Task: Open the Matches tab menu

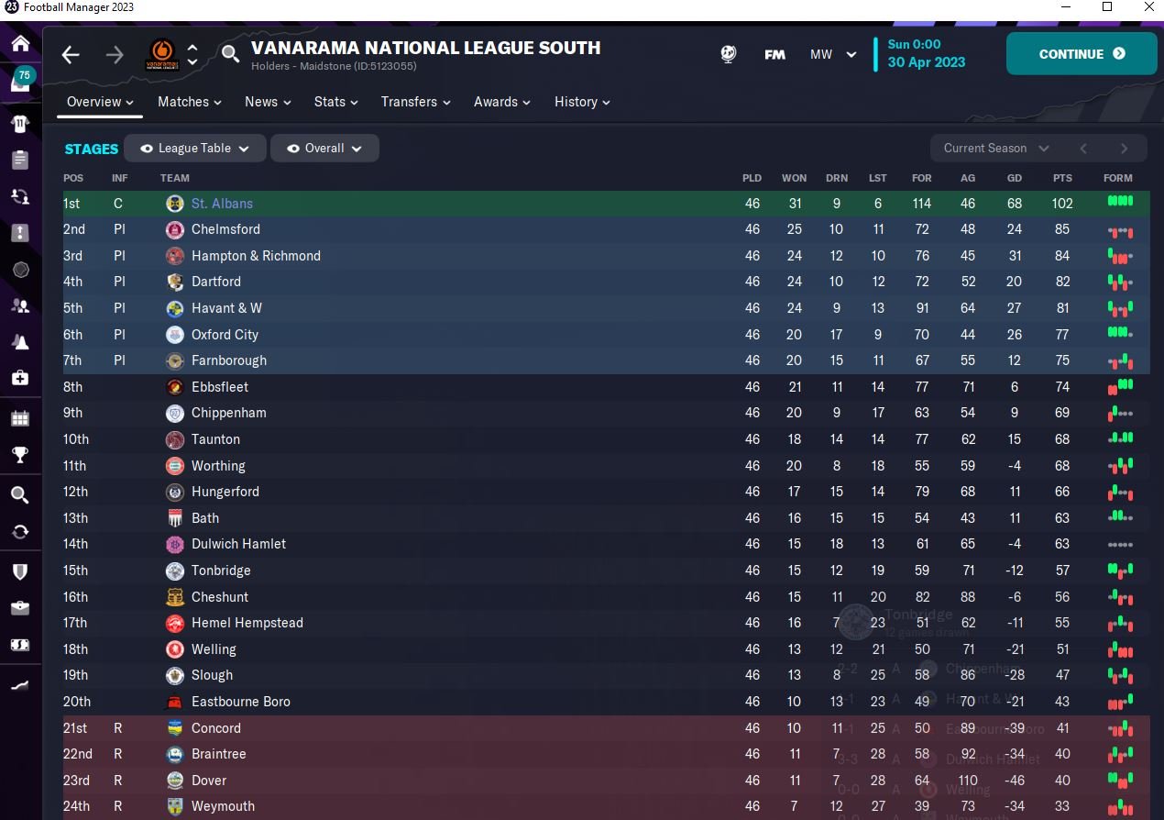Action: click(189, 102)
